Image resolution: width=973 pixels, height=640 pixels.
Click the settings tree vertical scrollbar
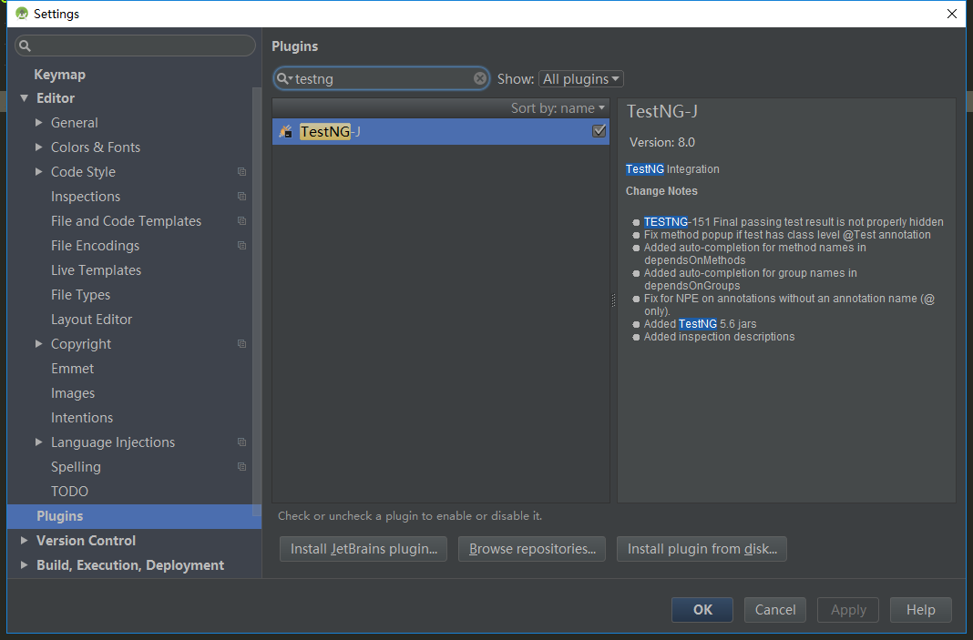tap(257, 300)
